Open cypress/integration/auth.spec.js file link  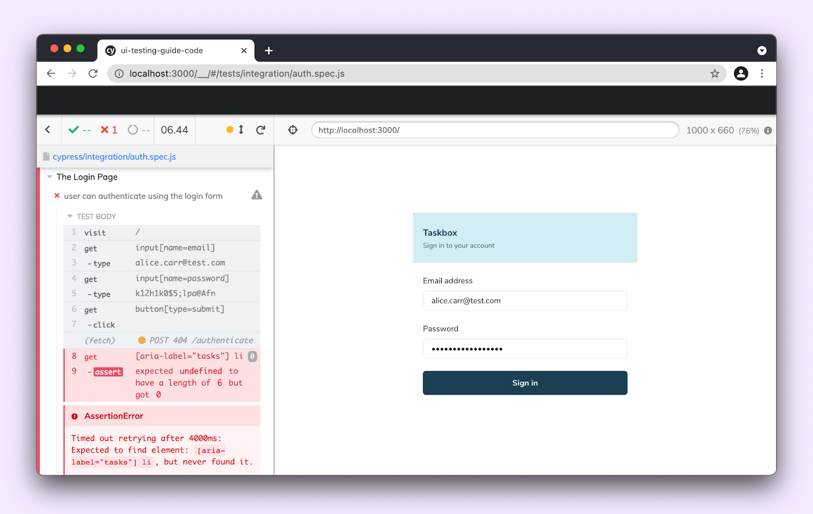[114, 157]
